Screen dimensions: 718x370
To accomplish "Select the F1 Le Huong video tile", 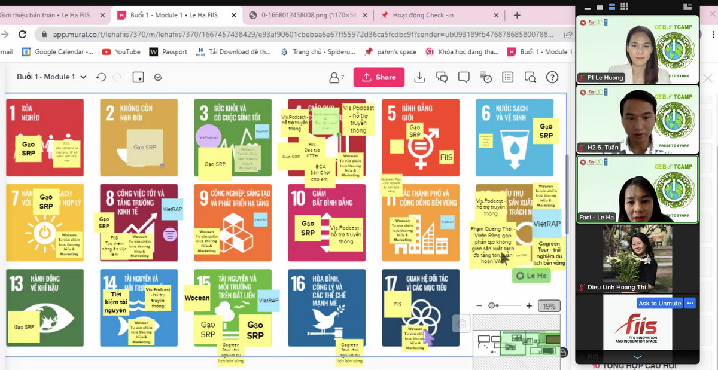I will tap(637, 50).
